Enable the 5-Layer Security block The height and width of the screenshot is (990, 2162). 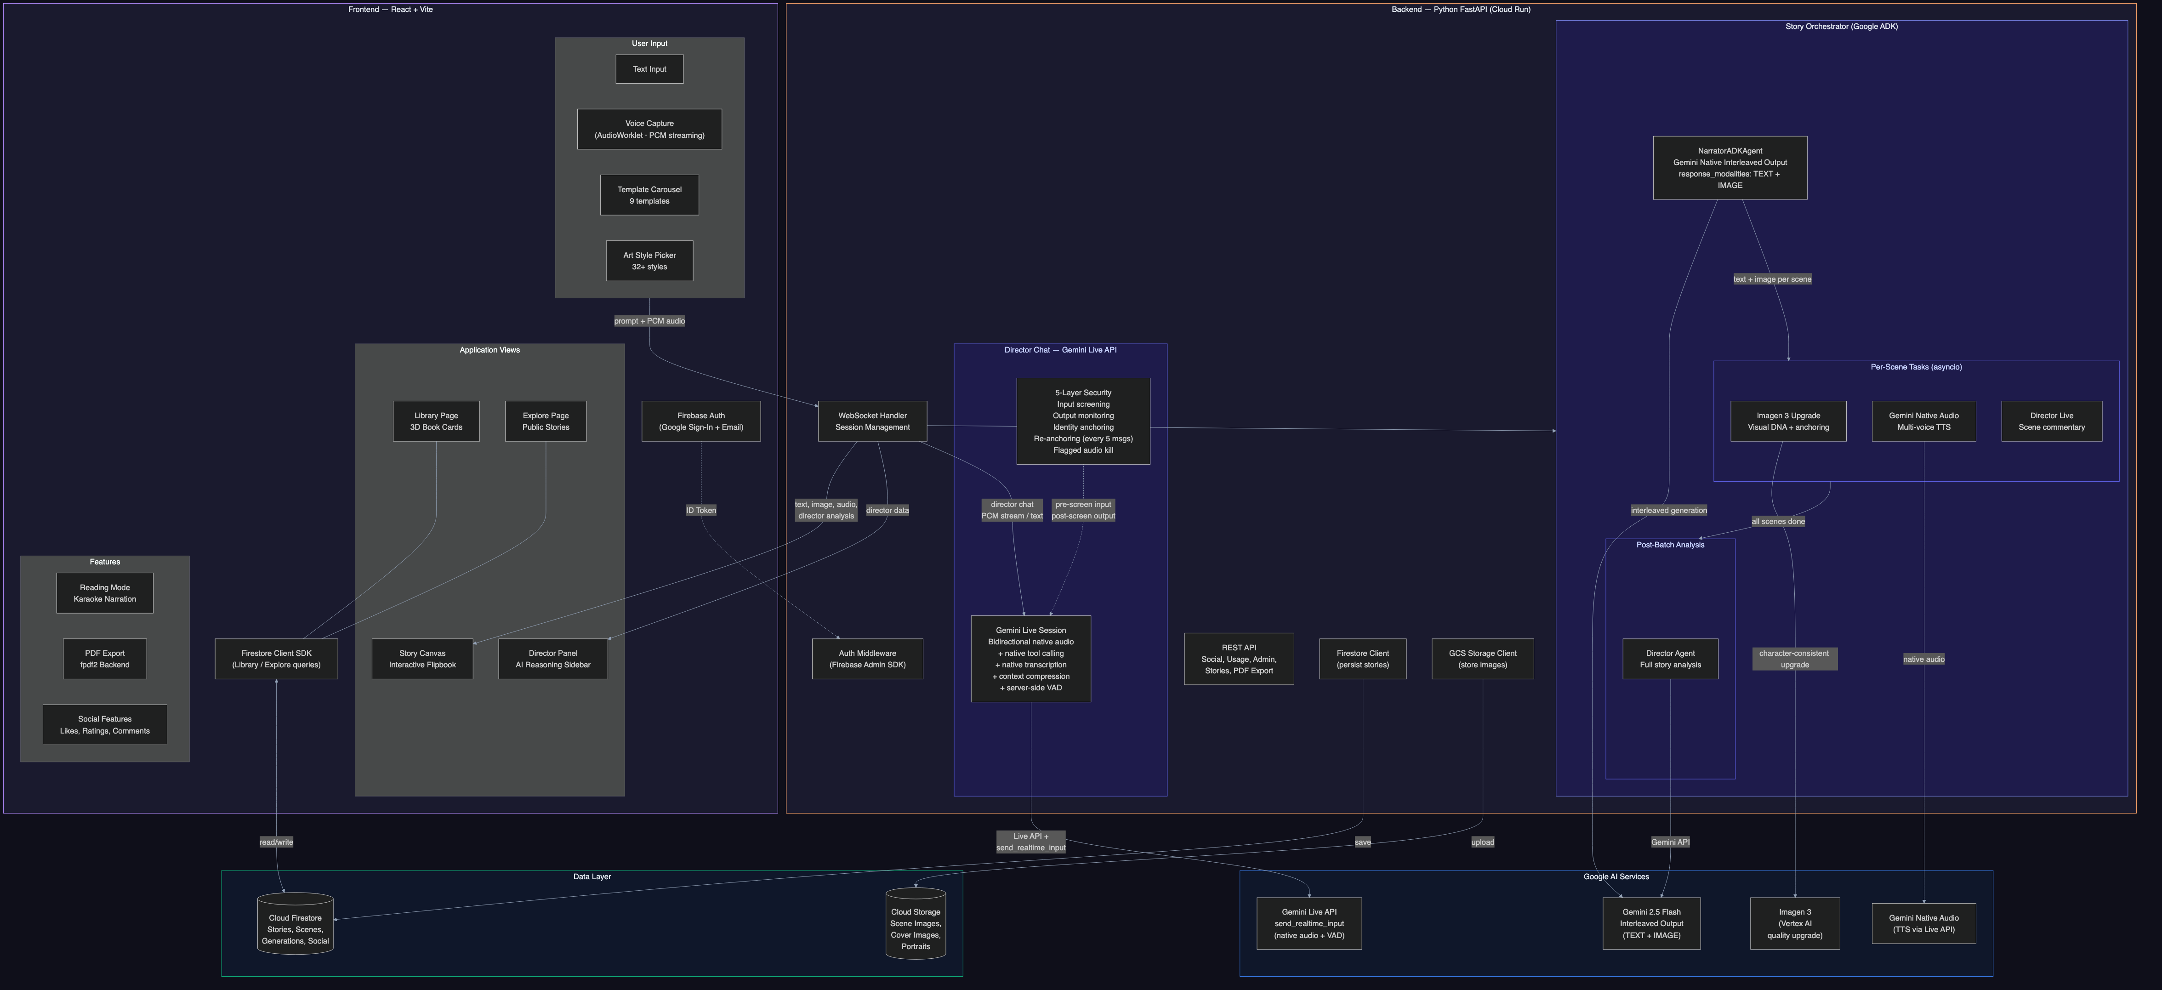[x=1083, y=421]
